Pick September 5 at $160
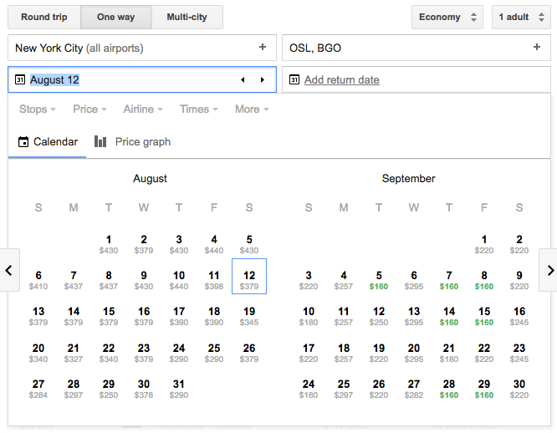Screen dimensions: 557x433 (379, 279)
